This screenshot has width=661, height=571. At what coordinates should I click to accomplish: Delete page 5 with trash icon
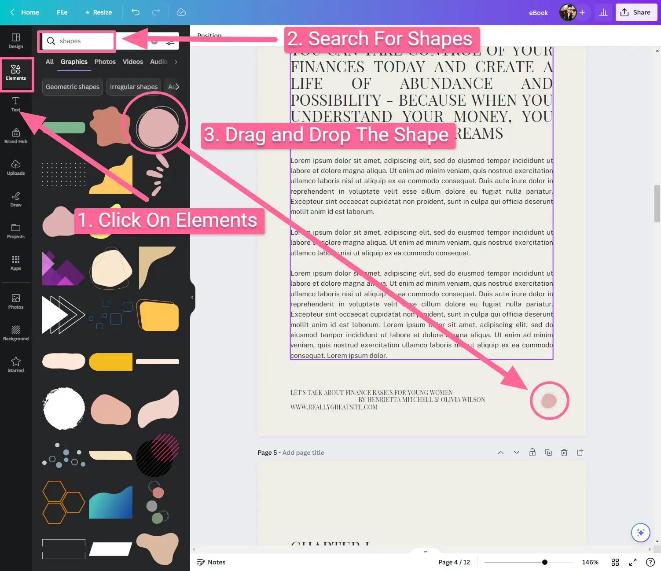coord(564,452)
